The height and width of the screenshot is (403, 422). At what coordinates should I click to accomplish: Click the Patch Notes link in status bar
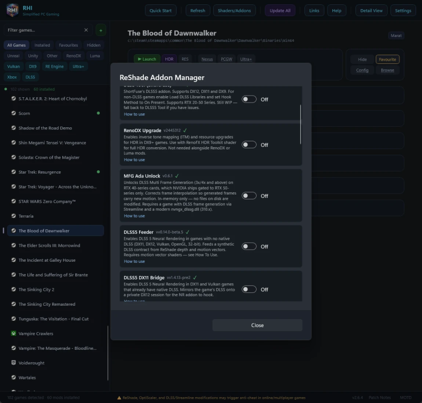(380, 398)
